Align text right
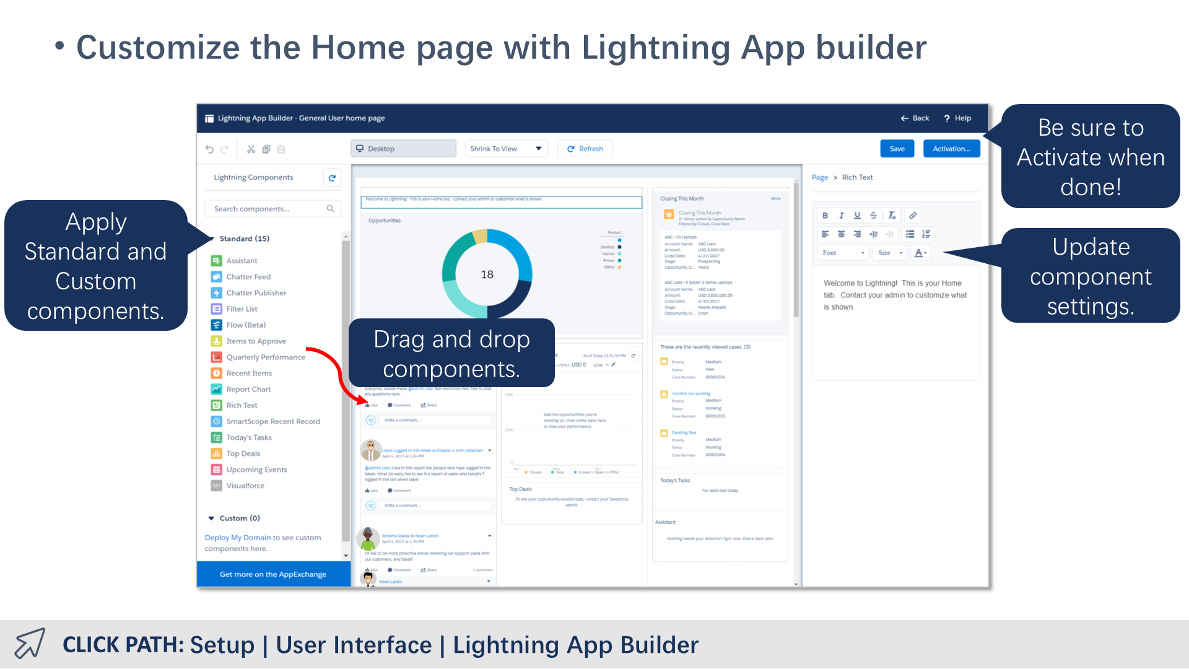Viewport: 1189px width, 669px height. pos(857,234)
